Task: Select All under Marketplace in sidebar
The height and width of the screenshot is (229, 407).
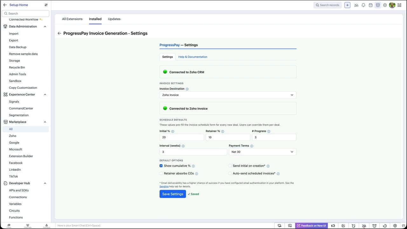Action: click(25, 129)
